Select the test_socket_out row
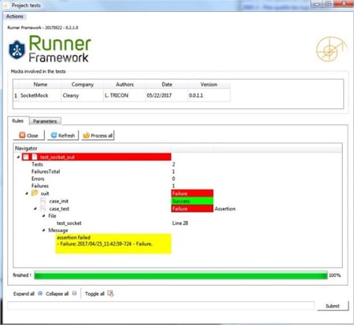 [x=97, y=157]
